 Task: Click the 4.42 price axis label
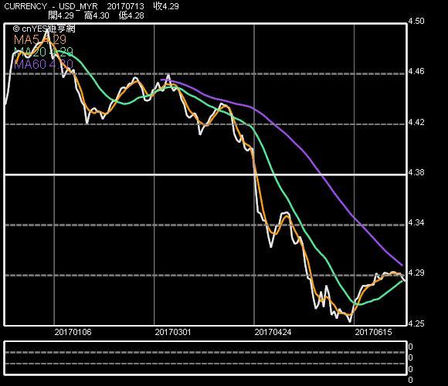(x=416, y=122)
